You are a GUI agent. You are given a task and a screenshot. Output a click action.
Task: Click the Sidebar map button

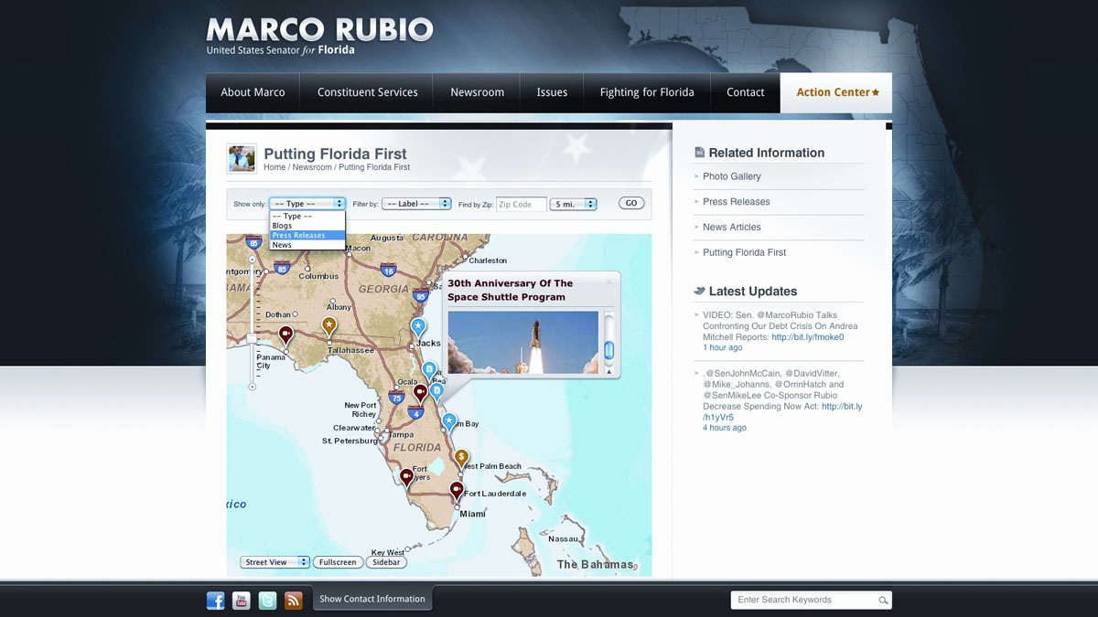coord(386,562)
